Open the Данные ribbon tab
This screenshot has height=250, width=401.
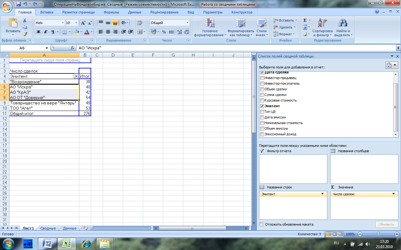tap(135, 12)
